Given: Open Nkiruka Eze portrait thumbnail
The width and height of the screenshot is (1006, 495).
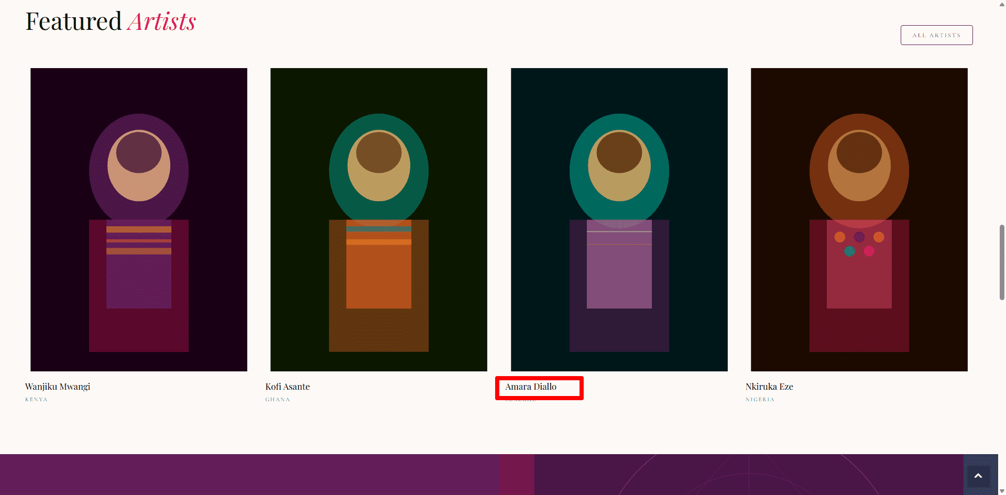Looking at the screenshot, I should click(x=859, y=219).
